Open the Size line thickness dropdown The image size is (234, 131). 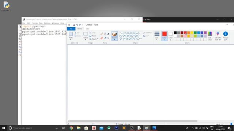point(157,36)
